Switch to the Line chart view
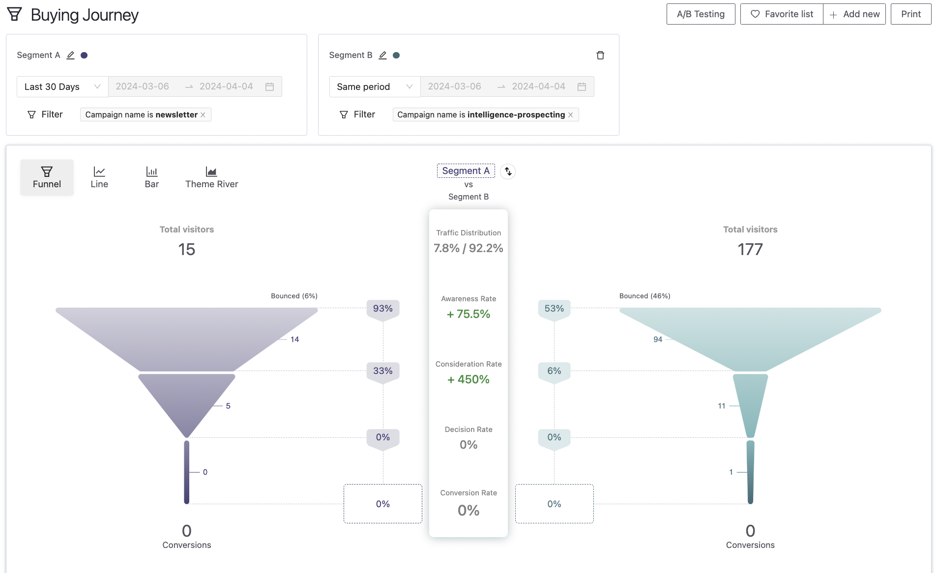Image resolution: width=937 pixels, height=573 pixels. [x=99, y=177]
